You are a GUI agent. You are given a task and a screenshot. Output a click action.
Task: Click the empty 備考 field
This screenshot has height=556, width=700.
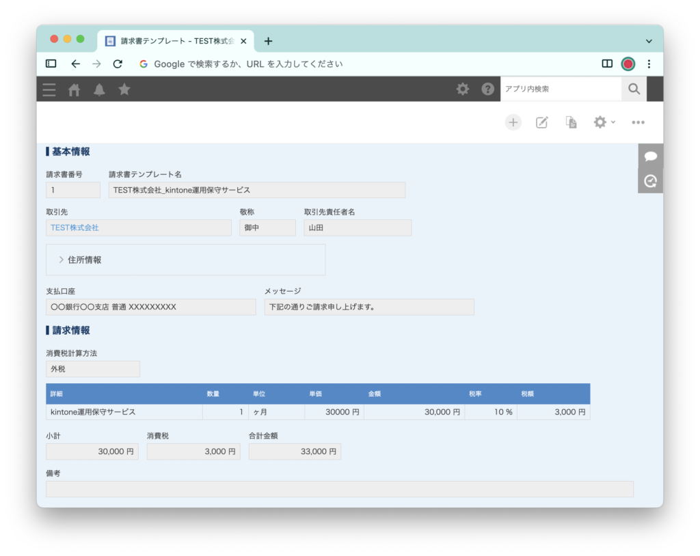pos(339,489)
